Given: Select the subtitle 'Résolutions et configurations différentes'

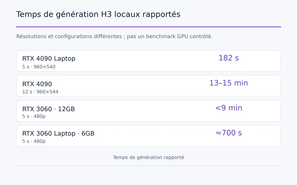Looking at the screenshot, I should click(x=69, y=36).
